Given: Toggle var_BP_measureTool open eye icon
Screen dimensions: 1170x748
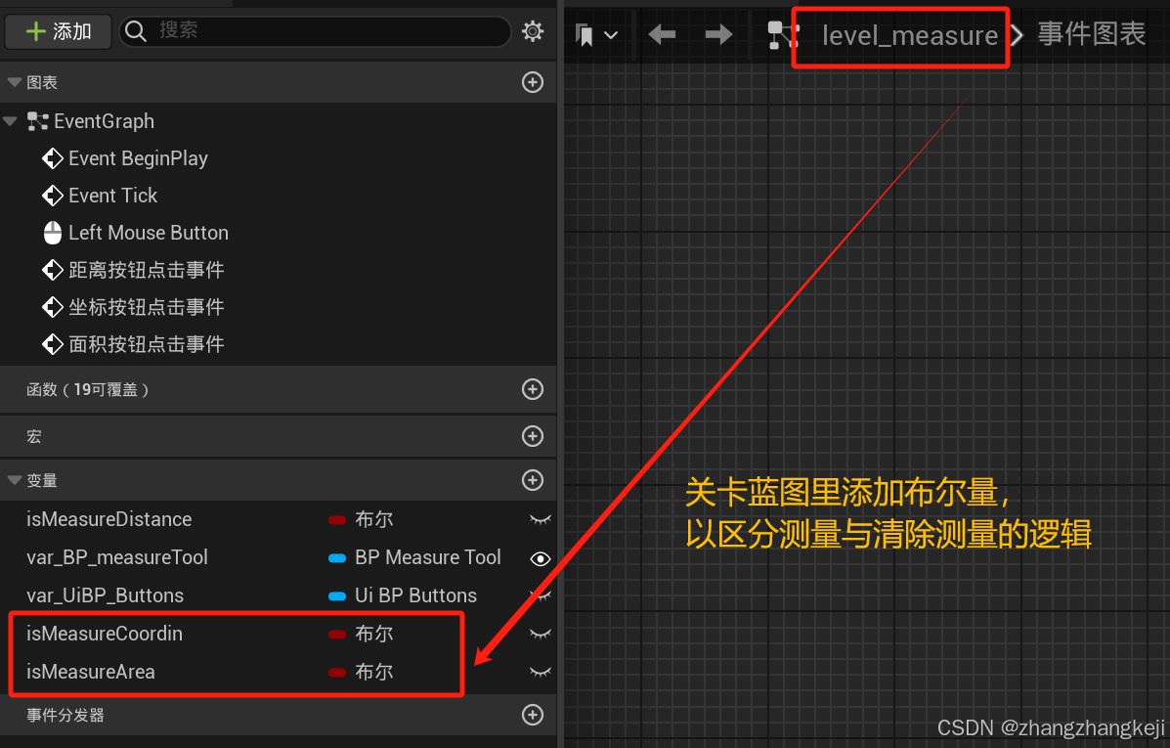Looking at the screenshot, I should coord(541,558).
